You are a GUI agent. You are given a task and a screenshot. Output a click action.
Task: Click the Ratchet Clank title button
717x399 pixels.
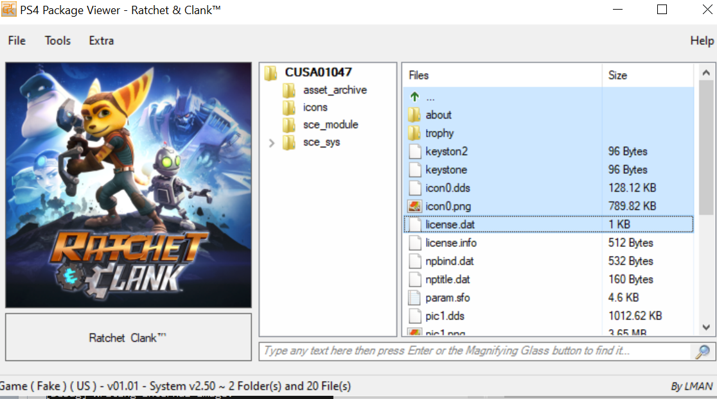(x=128, y=337)
